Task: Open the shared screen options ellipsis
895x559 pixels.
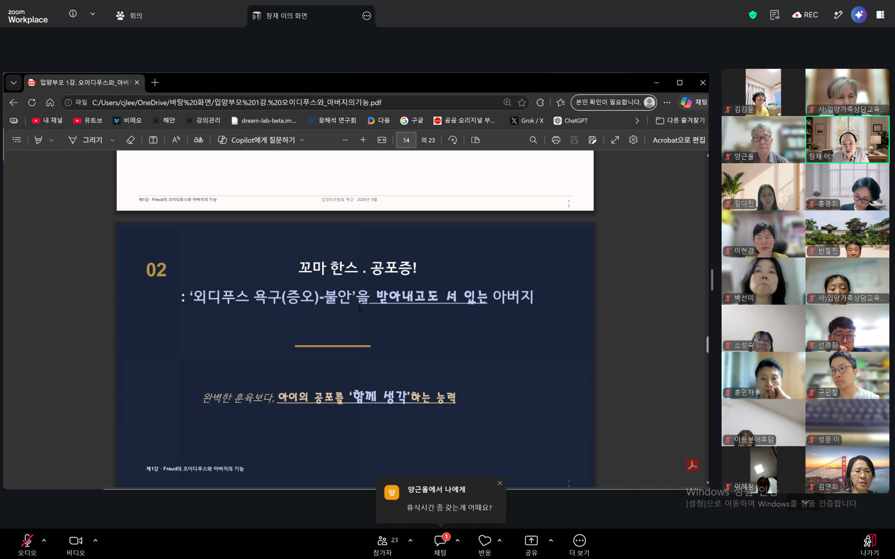Action: [x=367, y=16]
